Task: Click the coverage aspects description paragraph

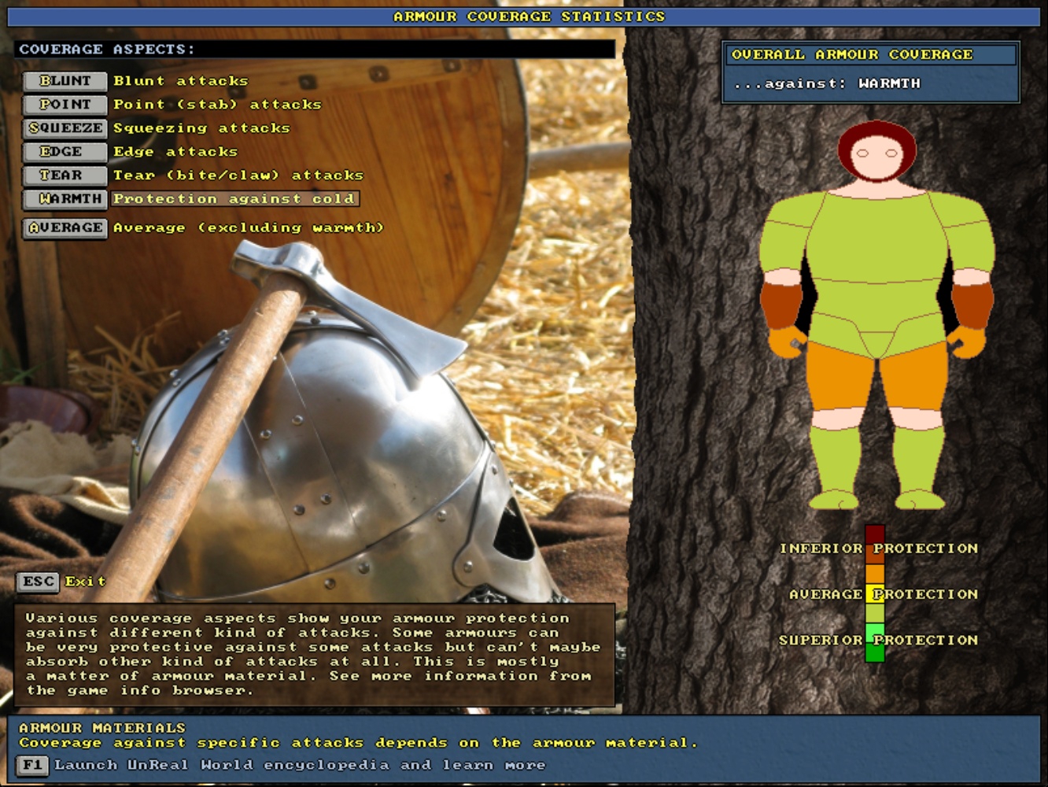Action: pyautogui.click(x=313, y=654)
